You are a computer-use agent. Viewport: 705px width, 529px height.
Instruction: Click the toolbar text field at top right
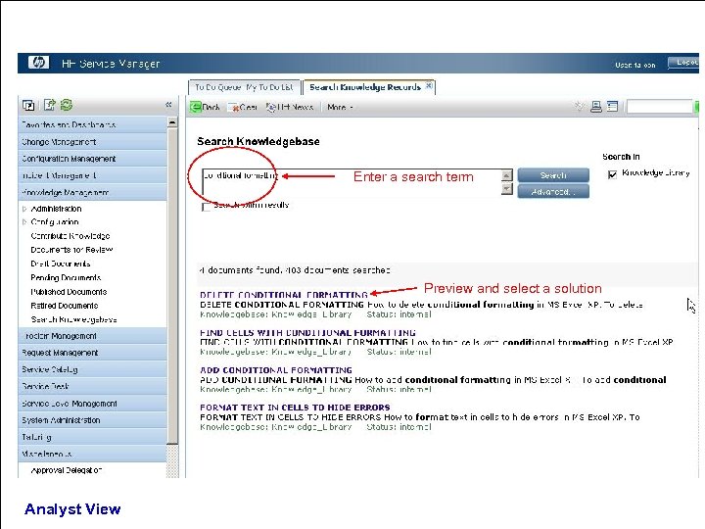(659, 107)
